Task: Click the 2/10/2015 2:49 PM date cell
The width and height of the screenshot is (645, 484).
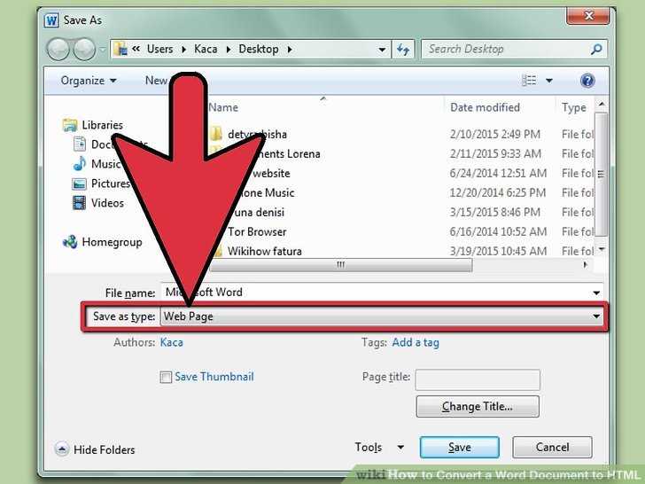Action: tap(495, 135)
